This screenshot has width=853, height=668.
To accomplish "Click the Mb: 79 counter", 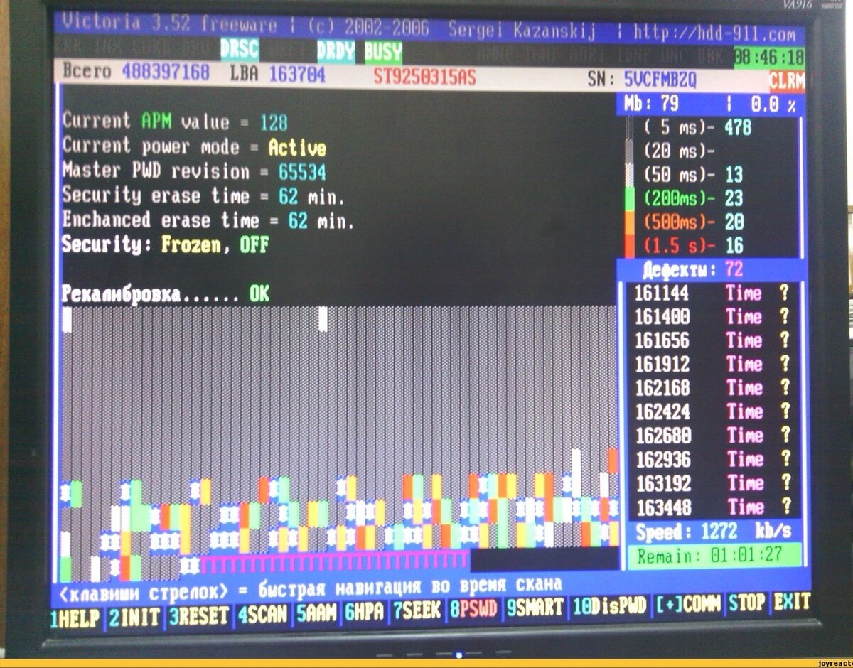I will (651, 104).
